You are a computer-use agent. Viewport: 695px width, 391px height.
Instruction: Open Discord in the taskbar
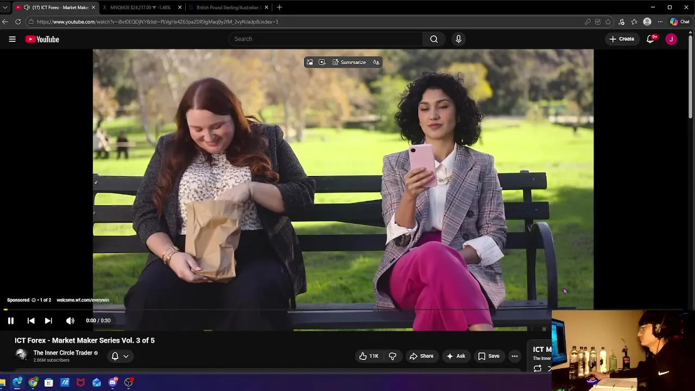[112, 382]
